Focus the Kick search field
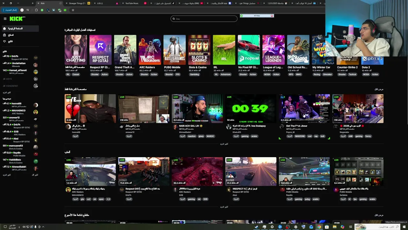 point(204,19)
